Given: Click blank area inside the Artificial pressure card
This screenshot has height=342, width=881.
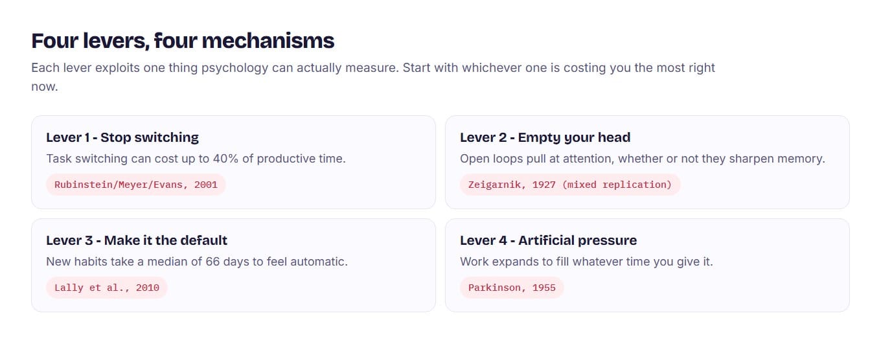Looking at the screenshot, I should pyautogui.click(x=713, y=288).
